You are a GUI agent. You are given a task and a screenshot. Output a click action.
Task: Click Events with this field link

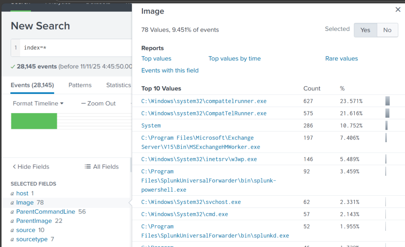coord(170,70)
